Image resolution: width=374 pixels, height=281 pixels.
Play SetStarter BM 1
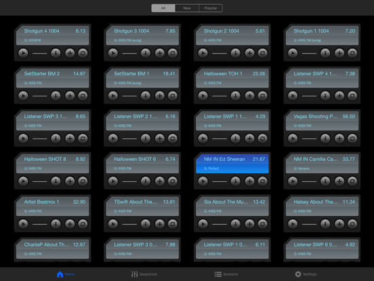(x=113, y=96)
